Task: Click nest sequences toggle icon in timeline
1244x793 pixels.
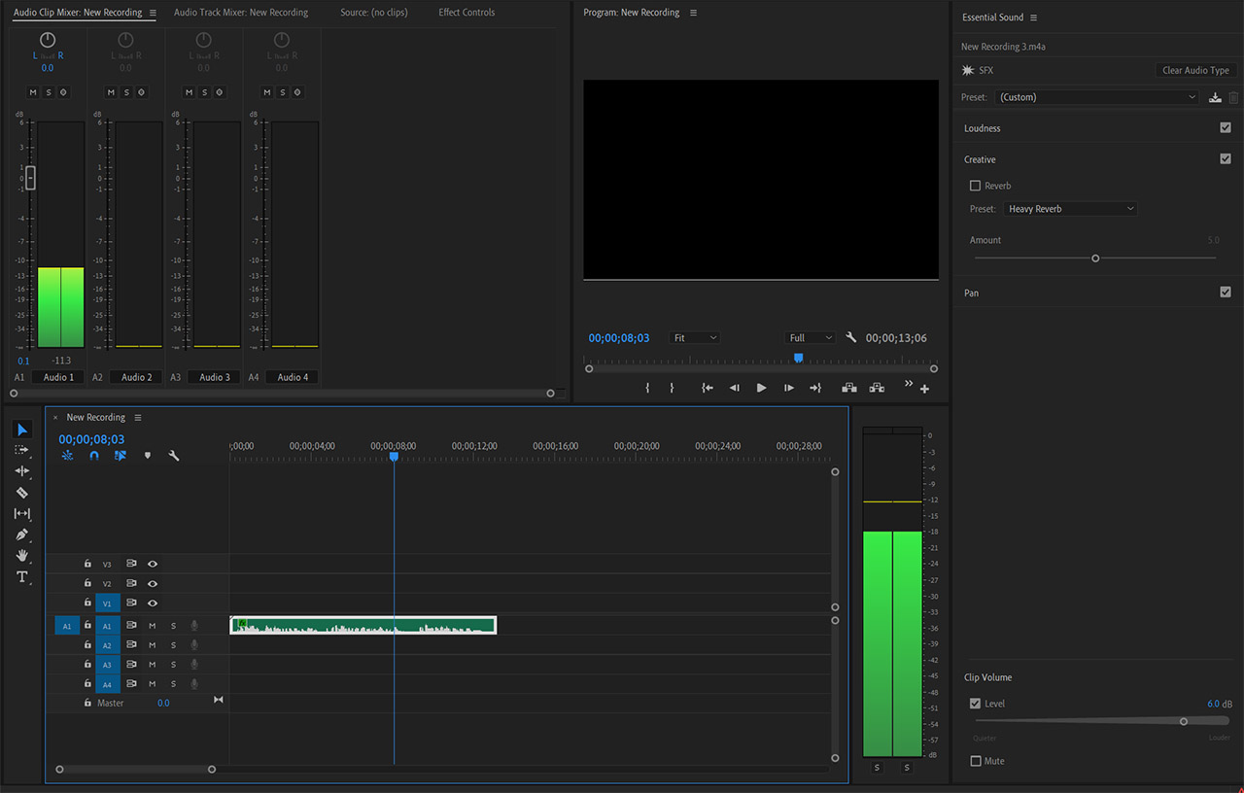Action: pyautogui.click(x=67, y=455)
